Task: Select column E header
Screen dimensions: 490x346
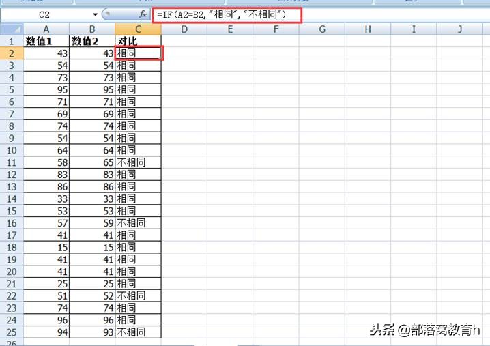Action: point(230,29)
